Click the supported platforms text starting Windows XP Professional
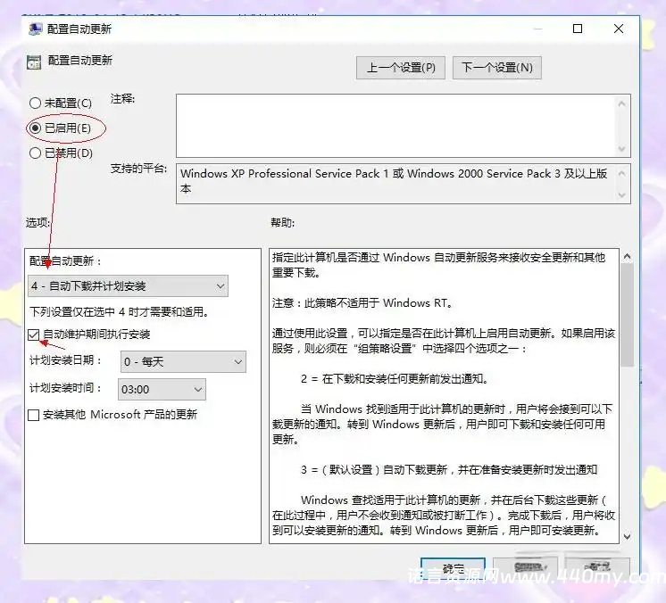This screenshot has height=603, width=666. [394, 181]
